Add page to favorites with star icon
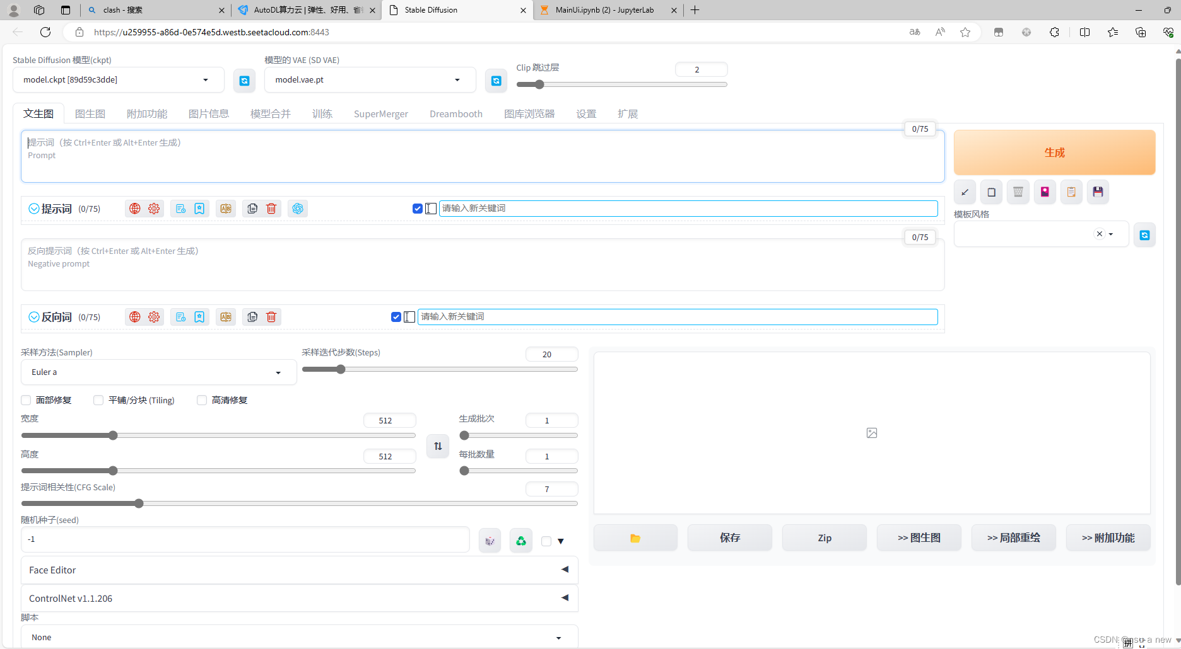 [965, 32]
